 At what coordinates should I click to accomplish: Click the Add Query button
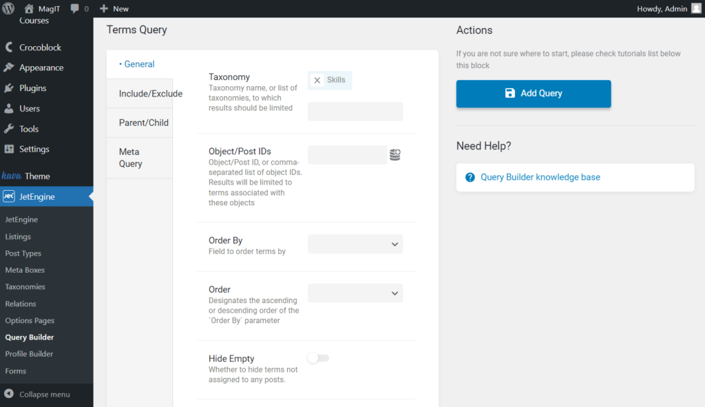pos(534,94)
